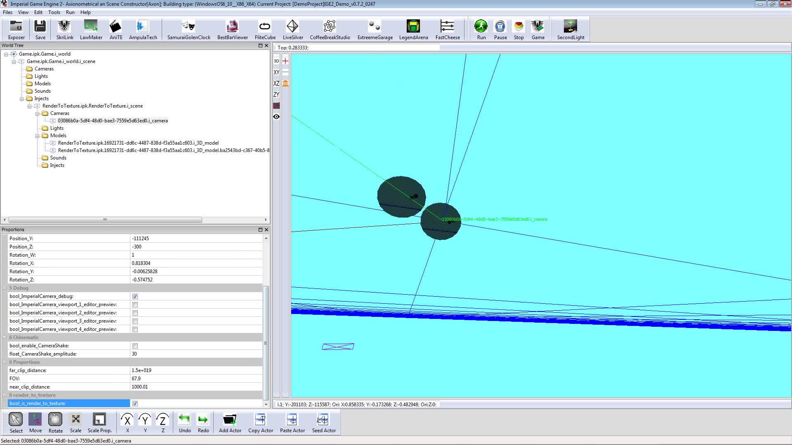Collapse the Game.ipk.Game.i_world root node
The height and width of the screenshot is (445, 792).
[x=6, y=54]
